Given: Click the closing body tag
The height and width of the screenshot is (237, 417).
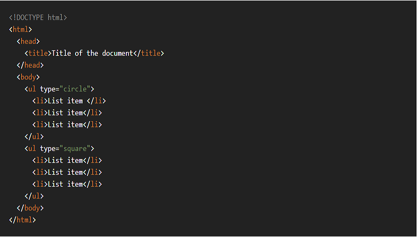Looking at the screenshot, I should [30, 208].
